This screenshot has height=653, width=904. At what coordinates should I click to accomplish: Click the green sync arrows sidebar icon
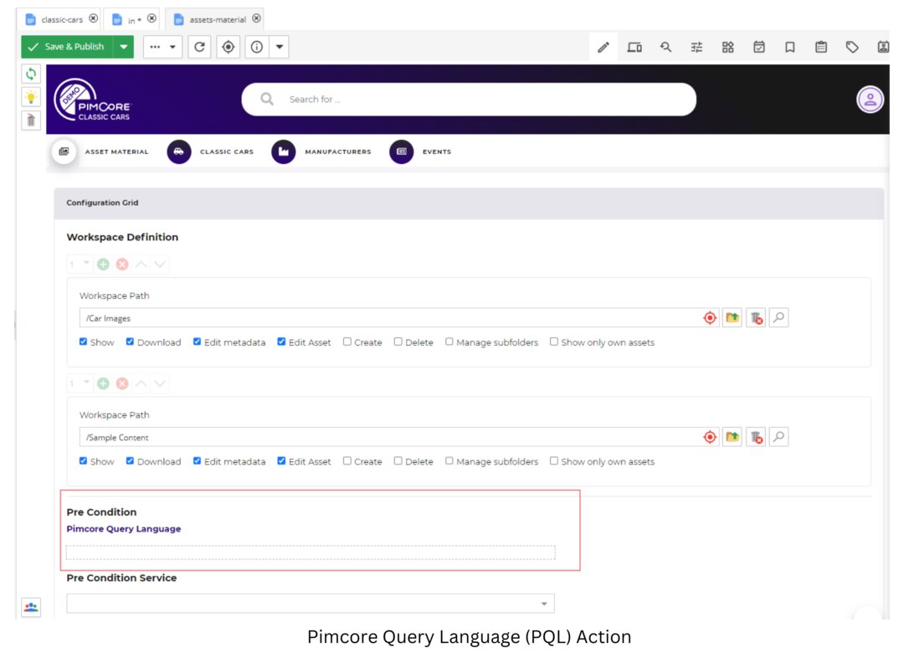[31, 74]
